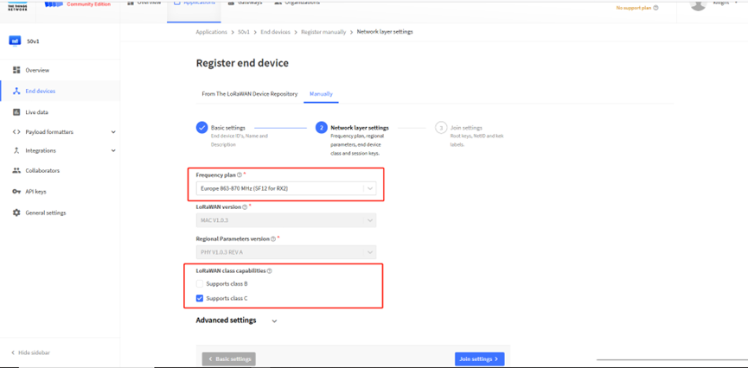Select the Manually tab
The height and width of the screenshot is (368, 748).
tap(321, 94)
